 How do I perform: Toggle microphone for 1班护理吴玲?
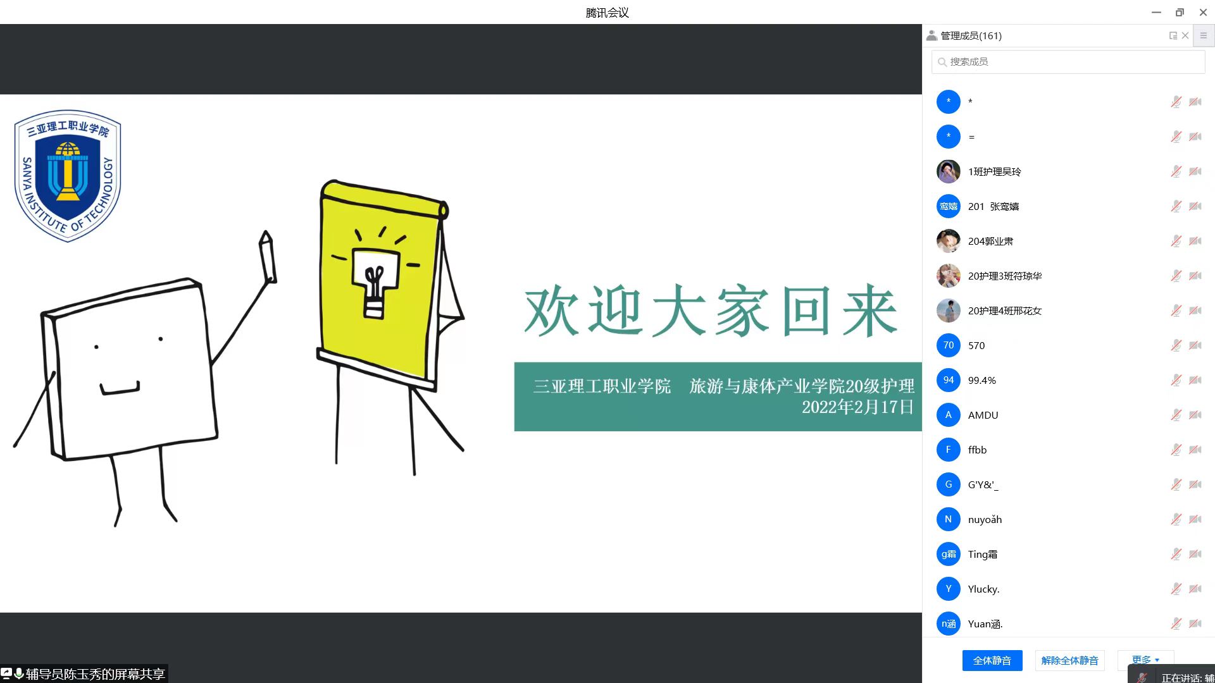[1176, 171]
